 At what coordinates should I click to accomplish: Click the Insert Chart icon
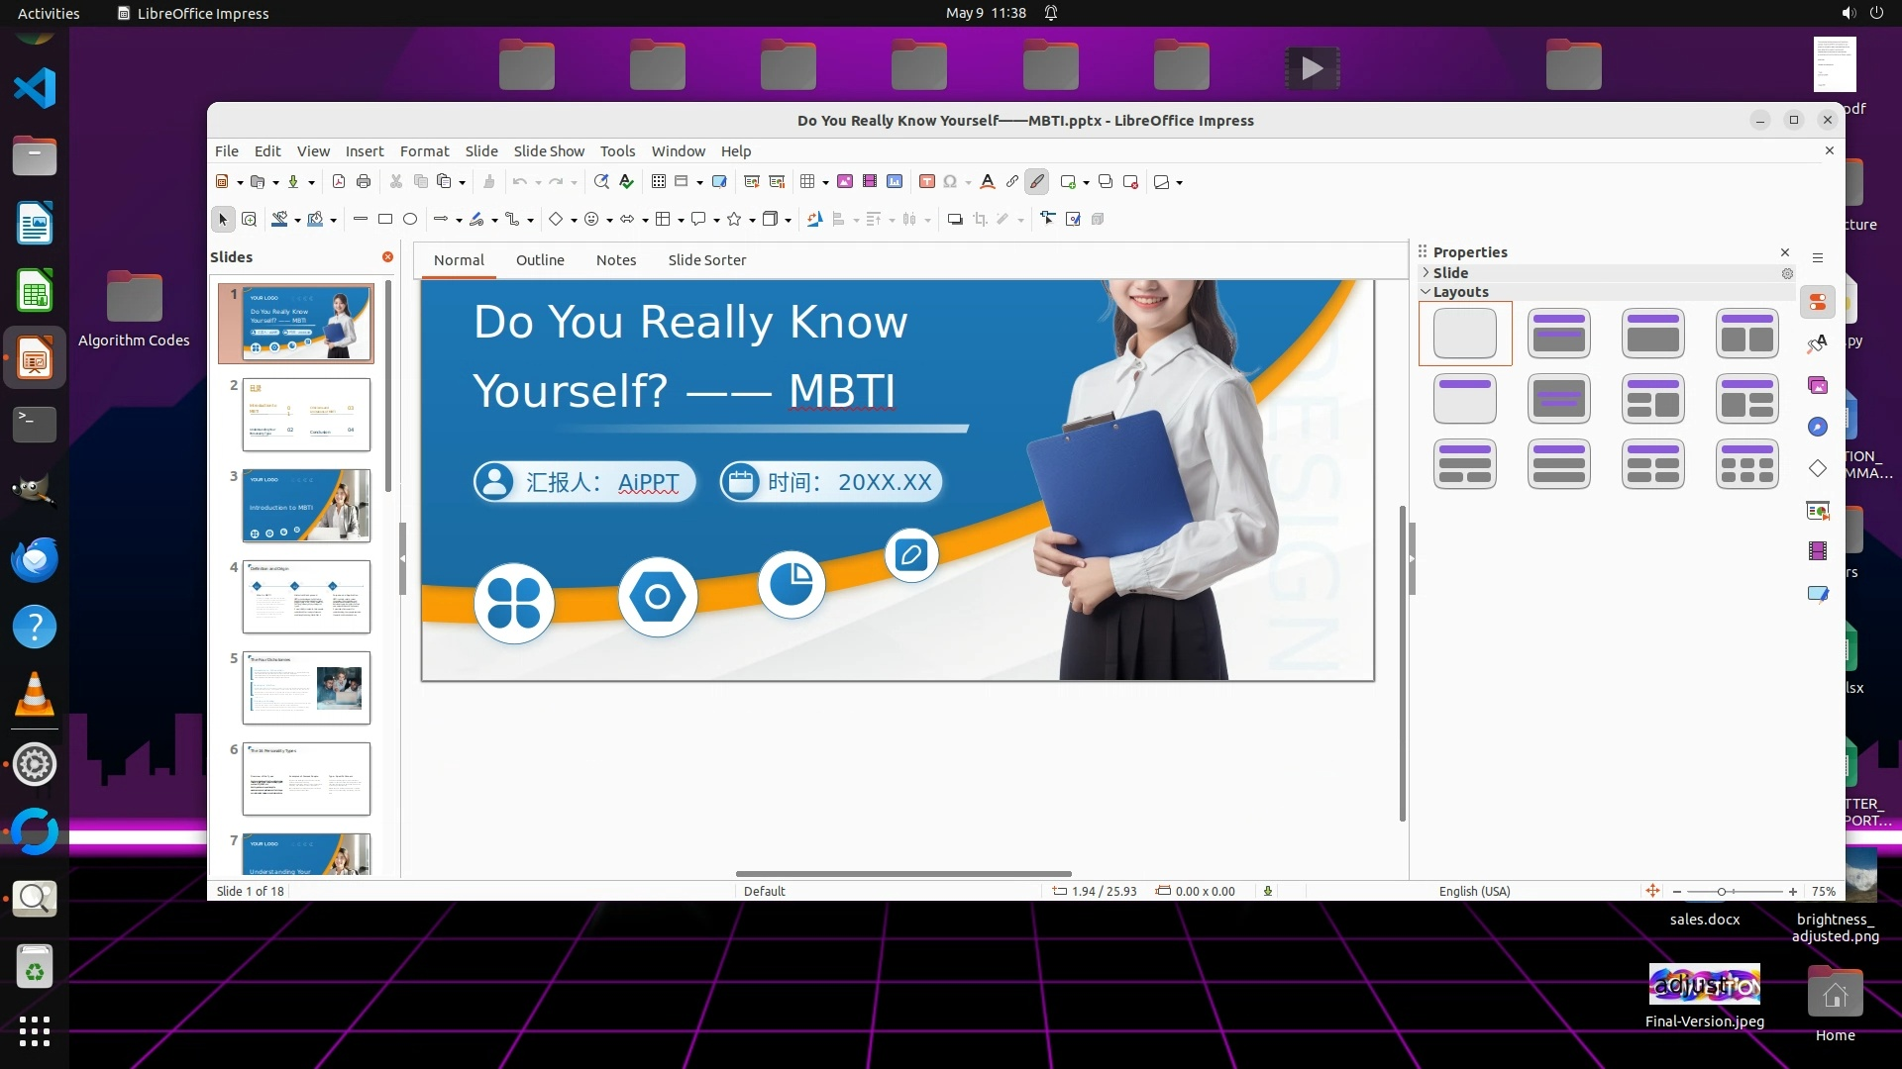pos(895,181)
